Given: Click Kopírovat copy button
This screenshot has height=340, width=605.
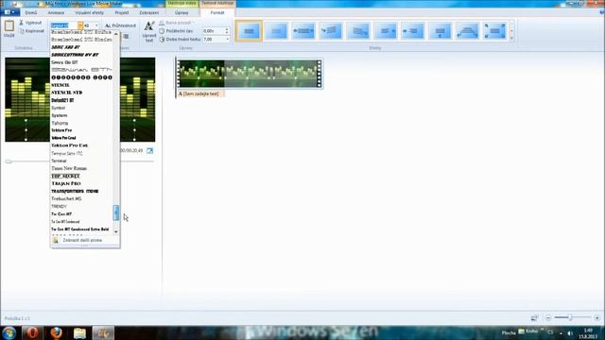Looking at the screenshot, I should tap(31, 31).
